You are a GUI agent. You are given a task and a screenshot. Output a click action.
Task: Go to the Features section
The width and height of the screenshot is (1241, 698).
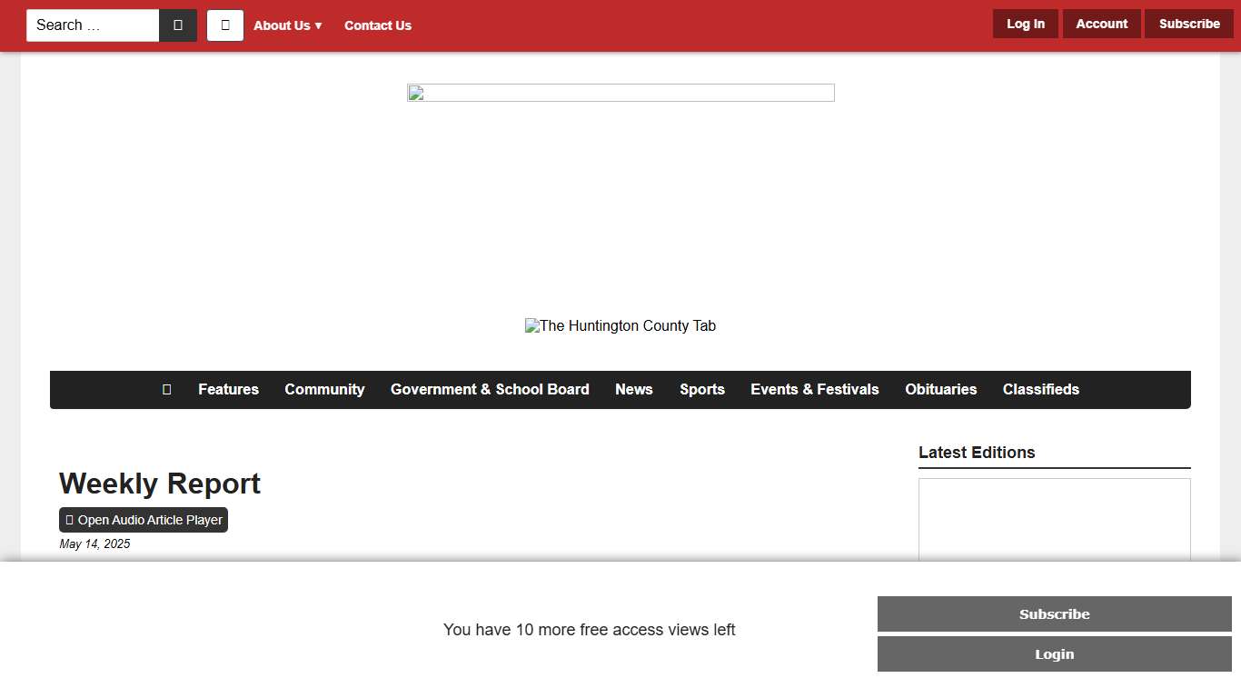228,390
